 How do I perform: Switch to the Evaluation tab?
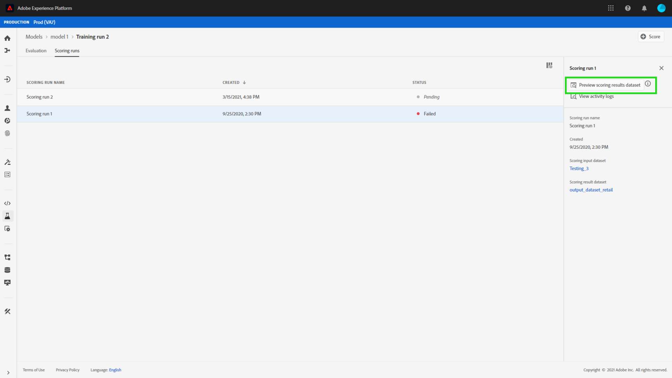pyautogui.click(x=36, y=51)
